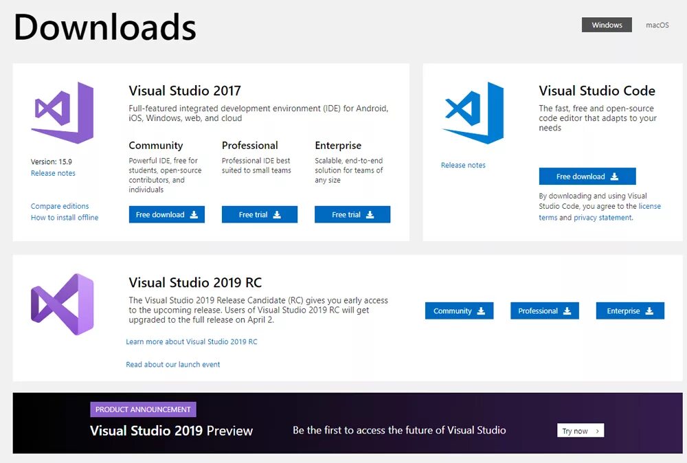Download Visual Studio 2017 Community free
This screenshot has width=687, height=463.
coord(166,214)
